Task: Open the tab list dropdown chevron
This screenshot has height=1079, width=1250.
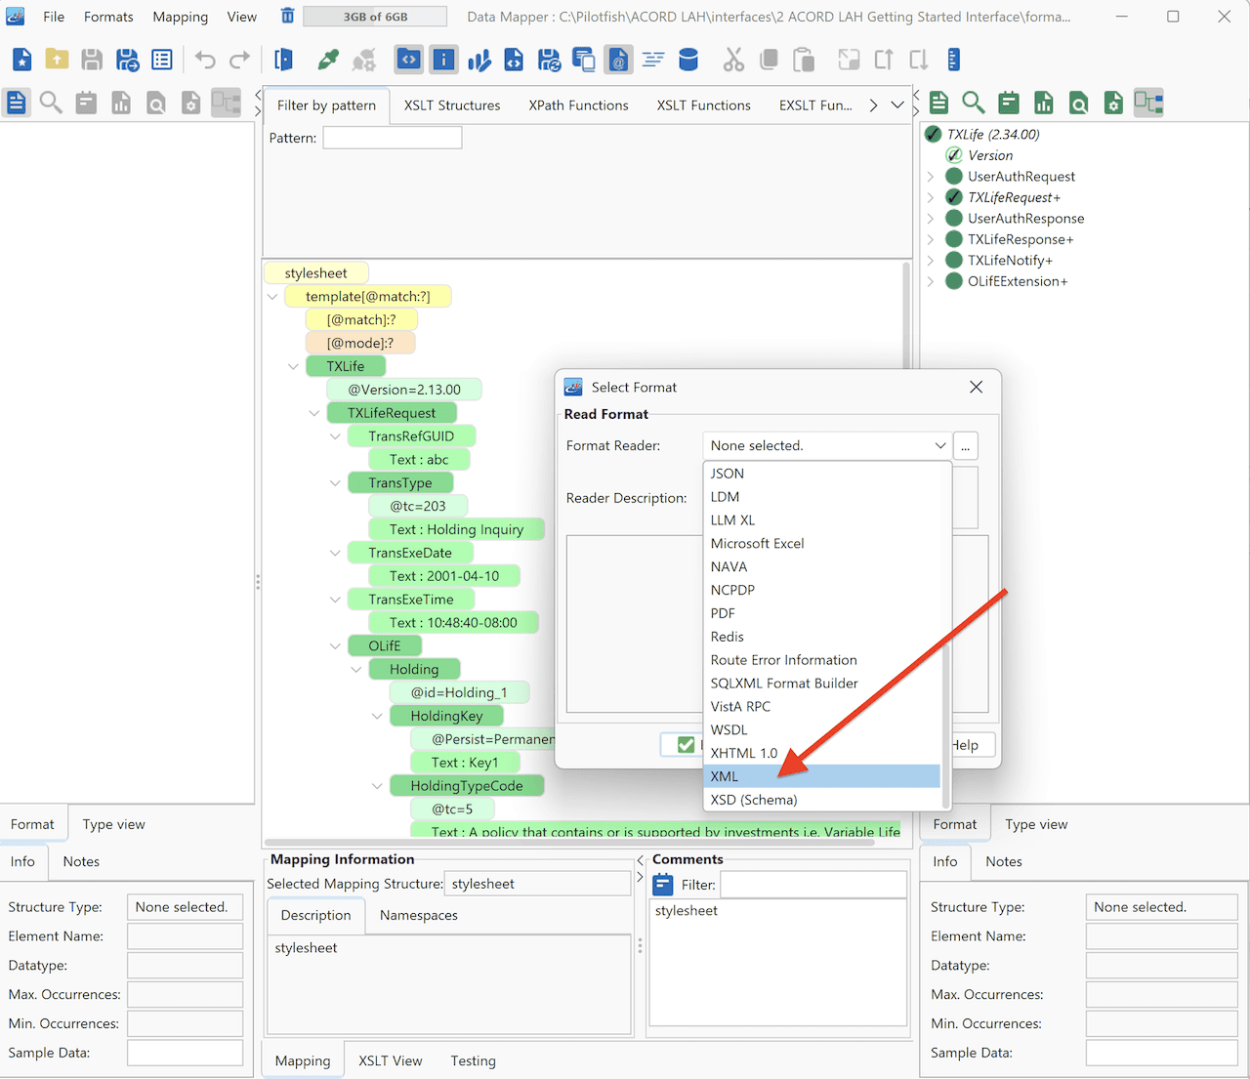Action: coord(897,105)
